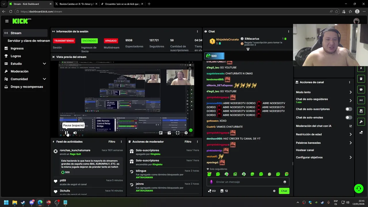Screen dimensions: 368x207
Task: Click the channel points infinity icon
Action: (212, 191)
